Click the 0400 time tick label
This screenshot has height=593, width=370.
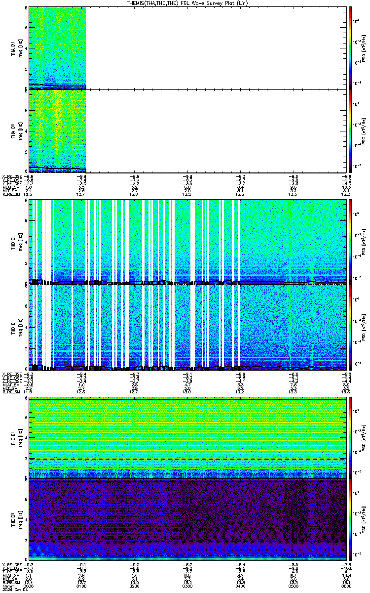240,586
